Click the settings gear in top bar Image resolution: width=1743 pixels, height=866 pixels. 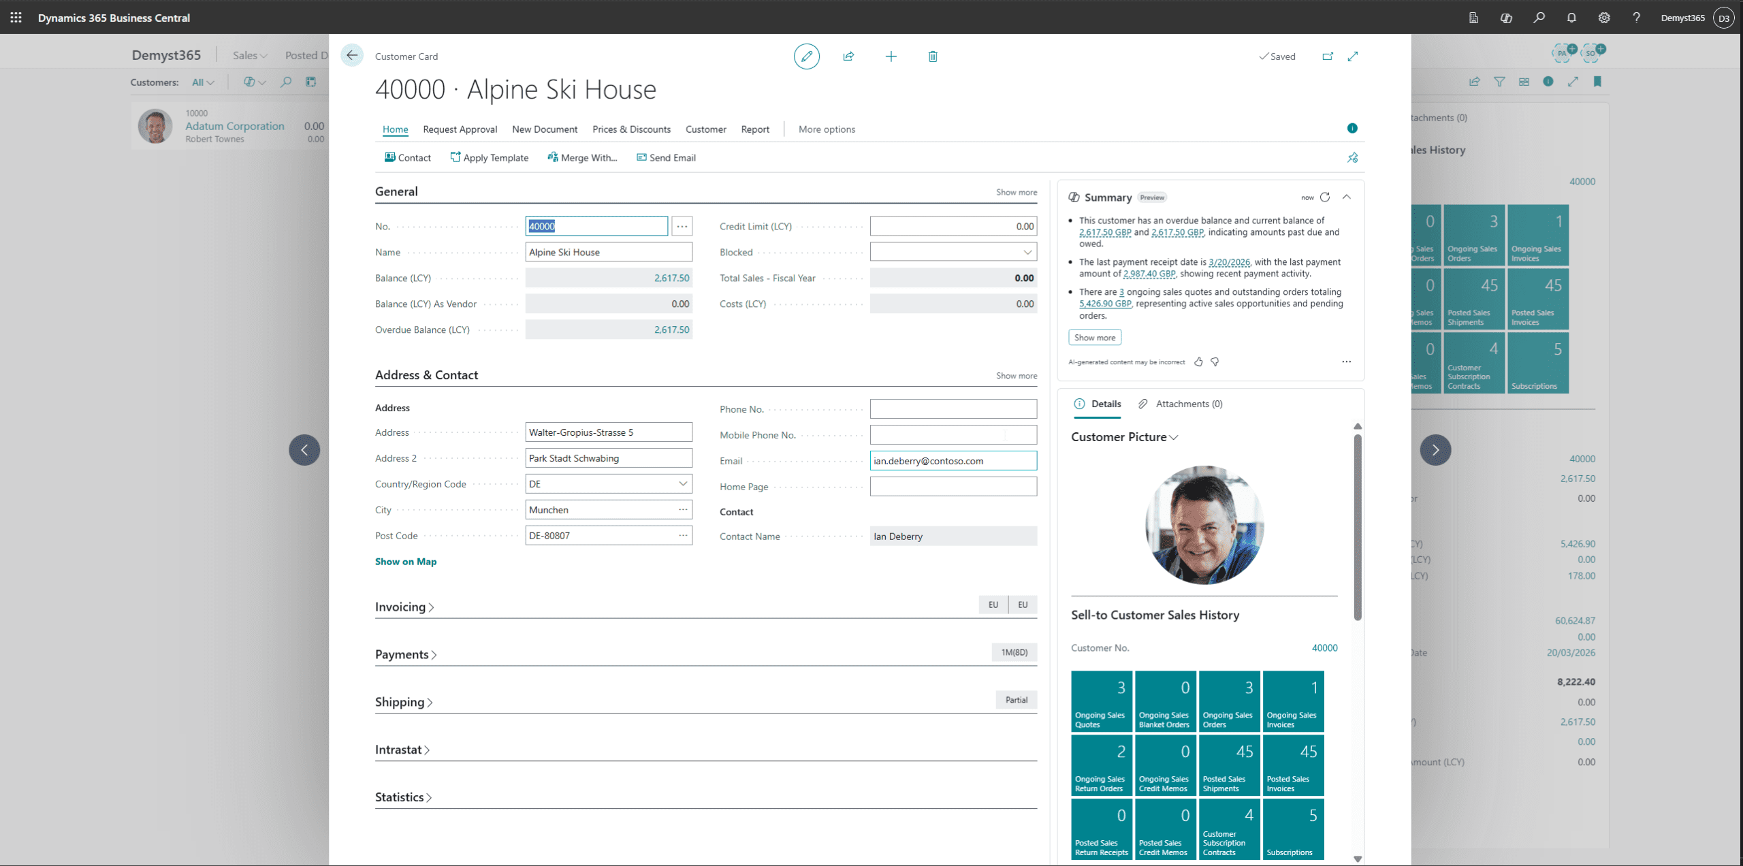tap(1604, 18)
